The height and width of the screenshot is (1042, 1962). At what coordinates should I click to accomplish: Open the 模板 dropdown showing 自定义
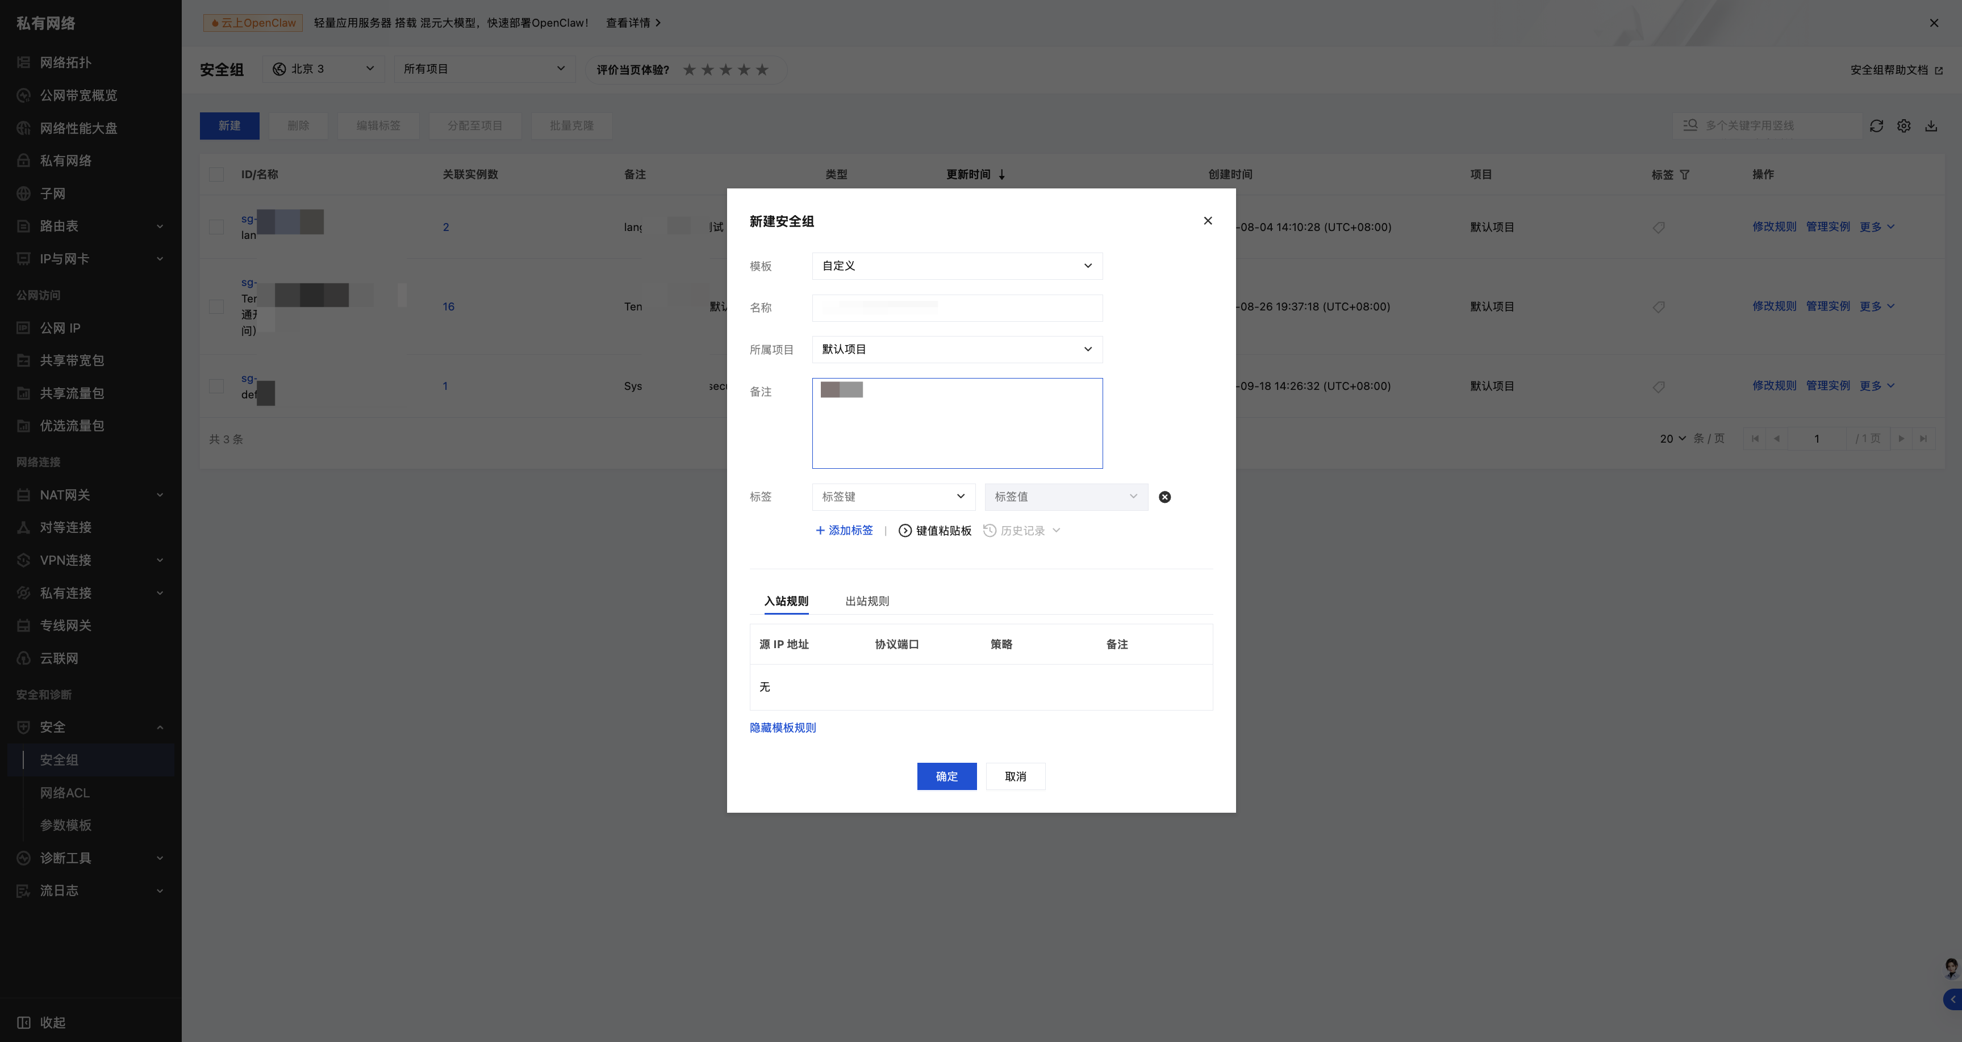point(957,266)
